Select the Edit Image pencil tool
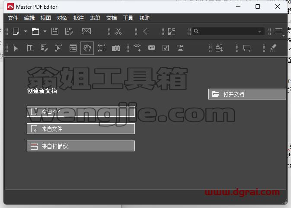This screenshot has height=208, width=291. pos(45,48)
